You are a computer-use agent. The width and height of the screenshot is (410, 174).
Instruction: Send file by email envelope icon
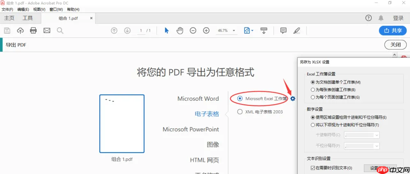point(47,30)
